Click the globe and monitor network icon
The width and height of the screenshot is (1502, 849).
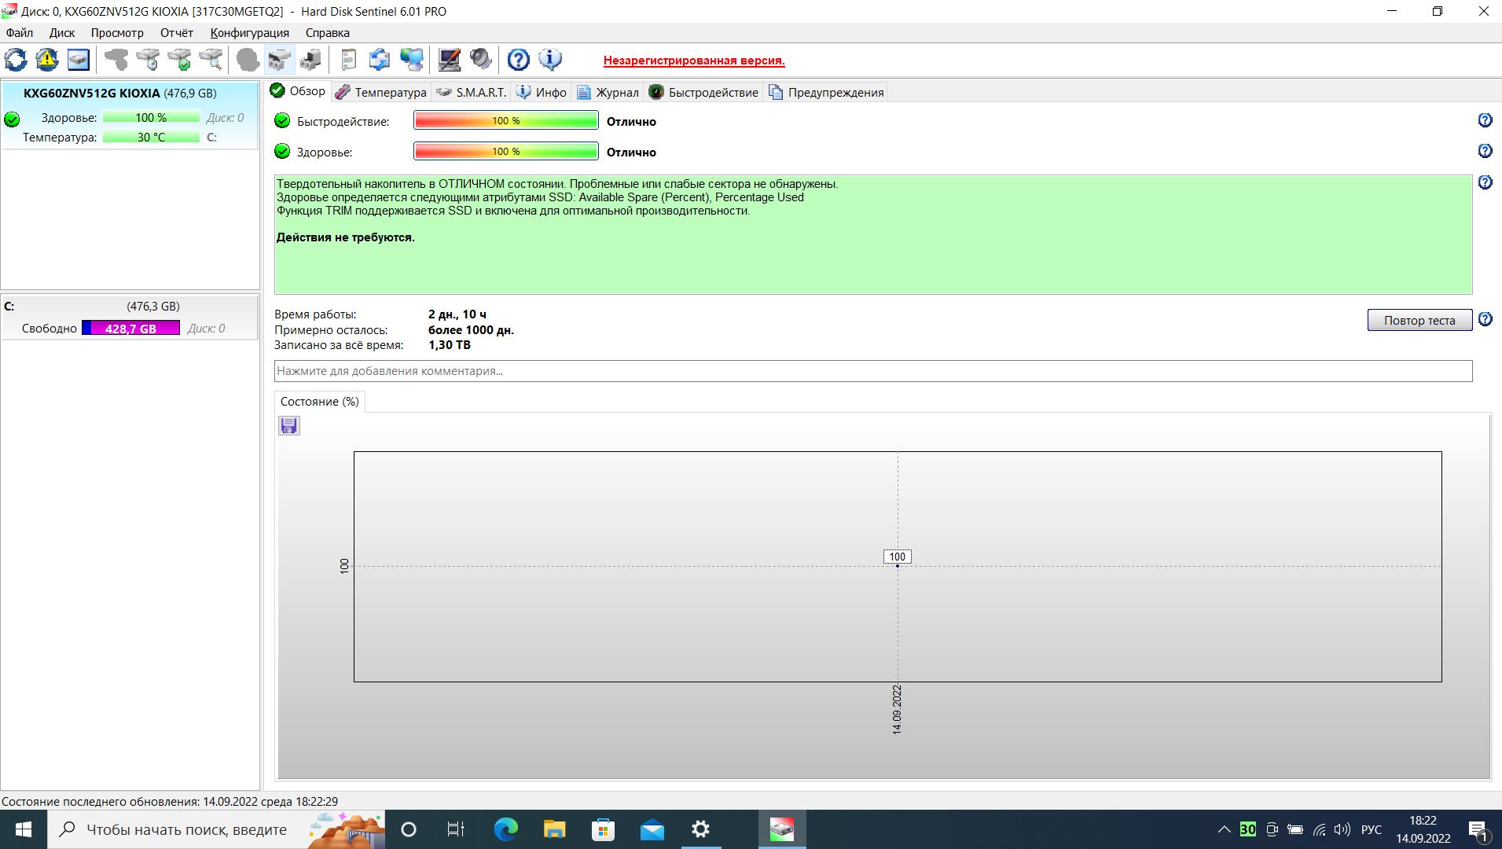pyautogui.click(x=411, y=60)
